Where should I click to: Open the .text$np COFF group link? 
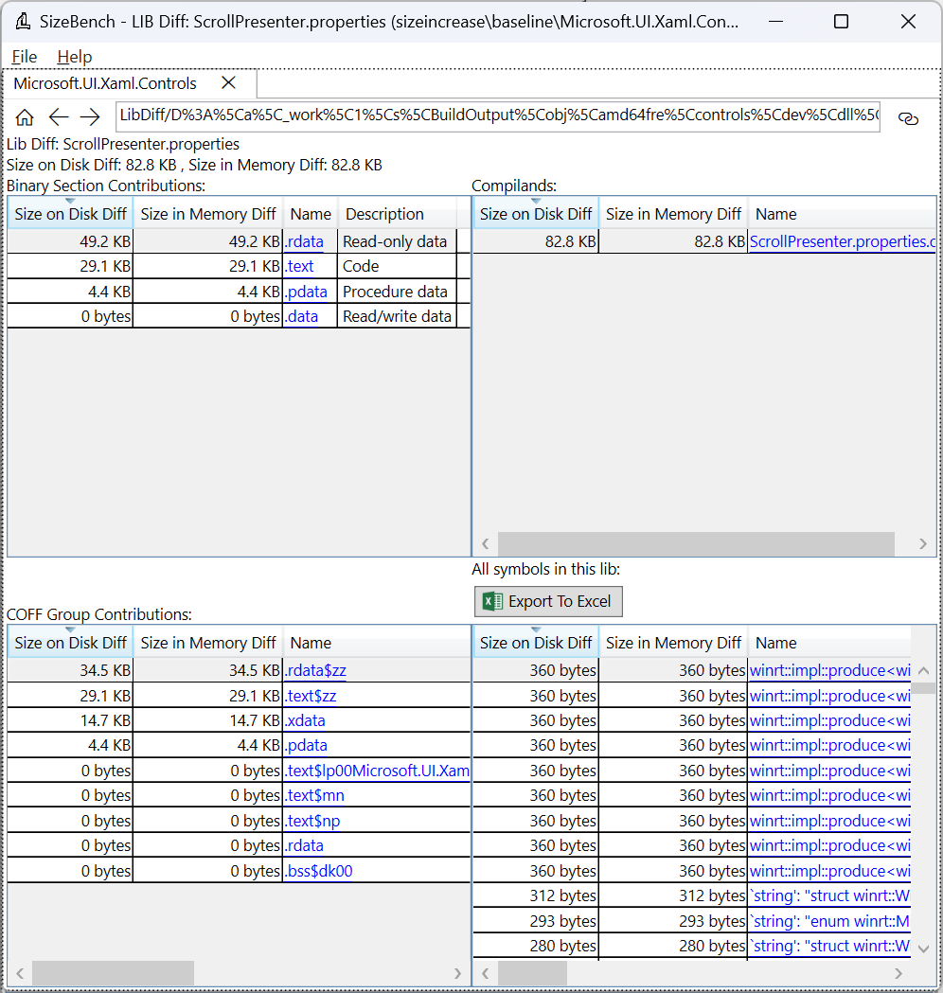[312, 820]
